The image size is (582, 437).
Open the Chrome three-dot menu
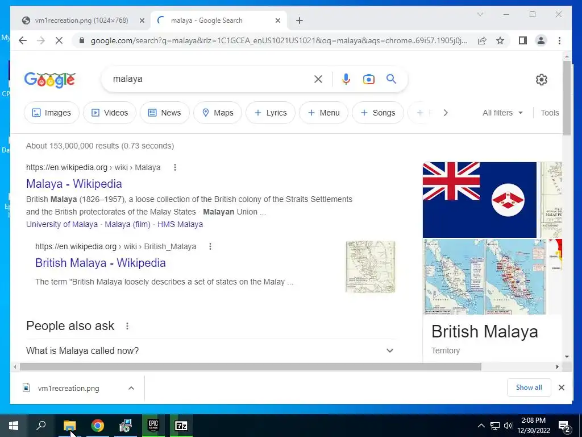[x=559, y=40]
